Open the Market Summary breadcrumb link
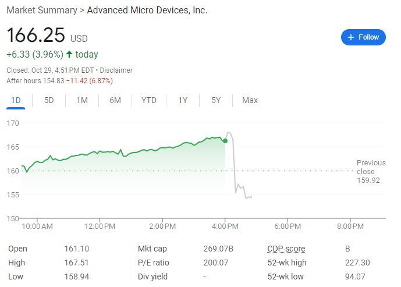 [x=41, y=10]
